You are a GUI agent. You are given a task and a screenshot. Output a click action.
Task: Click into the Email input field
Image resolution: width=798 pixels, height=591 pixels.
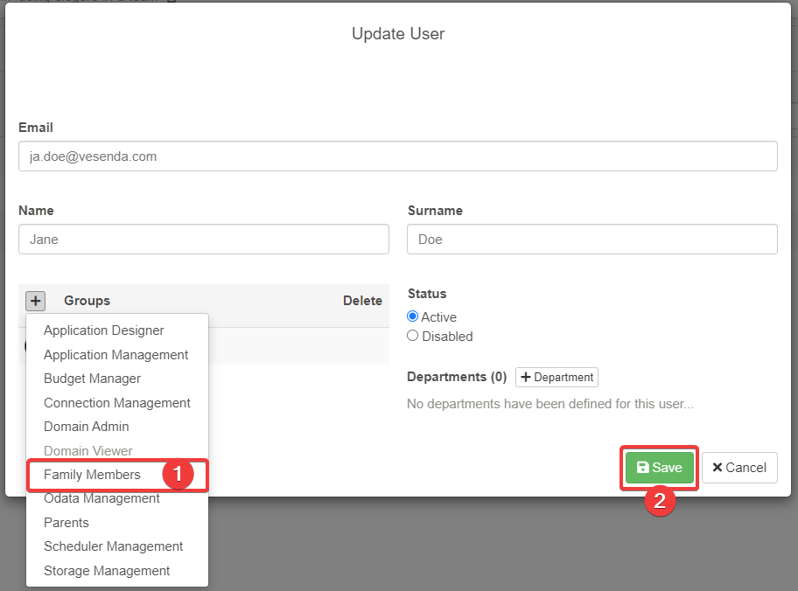[397, 156]
